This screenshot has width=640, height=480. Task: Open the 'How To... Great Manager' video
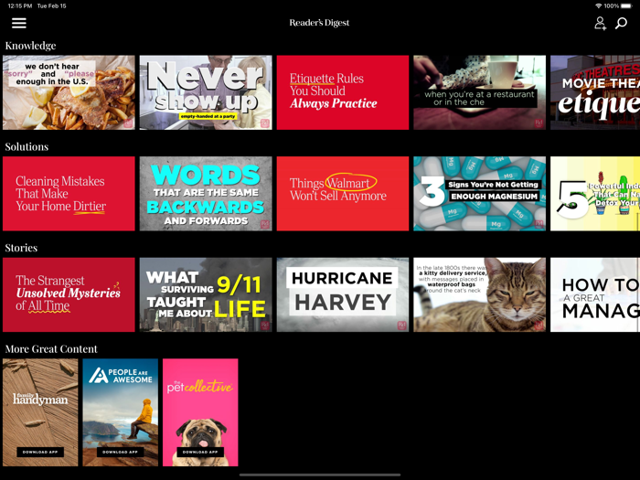[595, 294]
